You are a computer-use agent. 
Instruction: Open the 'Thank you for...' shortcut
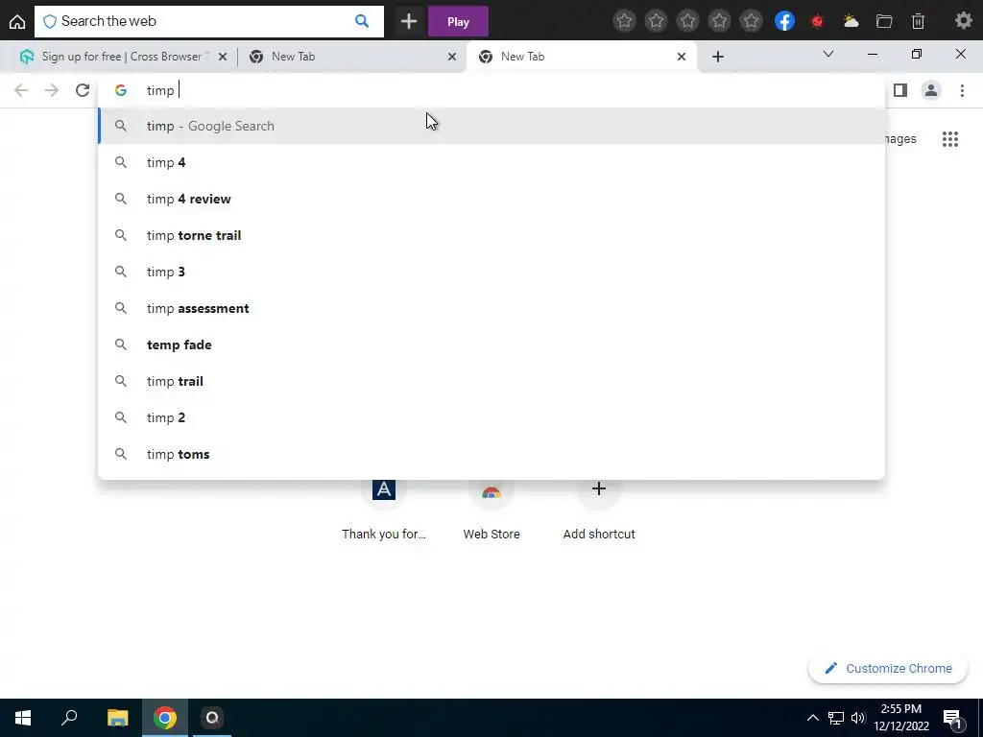pos(384,511)
